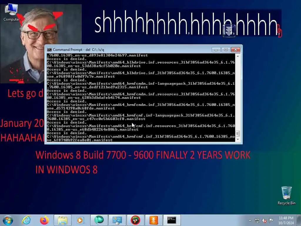The height and width of the screenshot is (226, 301).
Task: Click the Command Prompt scrollbar thumb
Action: click(x=238, y=133)
